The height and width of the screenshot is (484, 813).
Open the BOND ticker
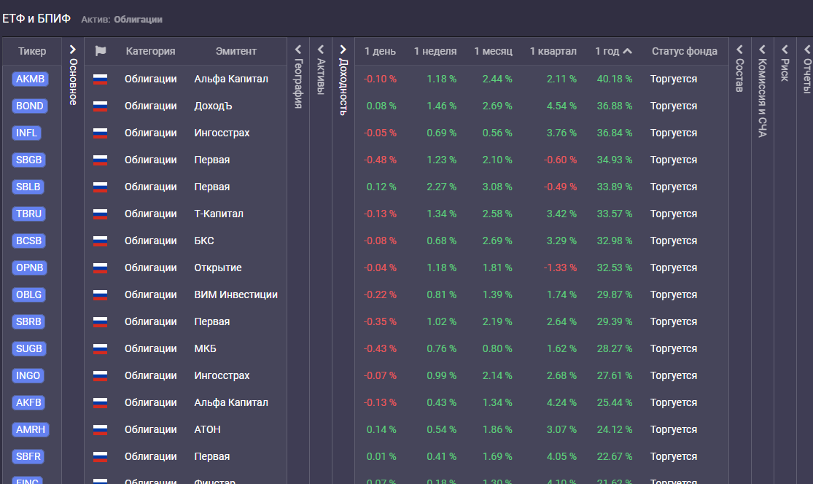30,106
